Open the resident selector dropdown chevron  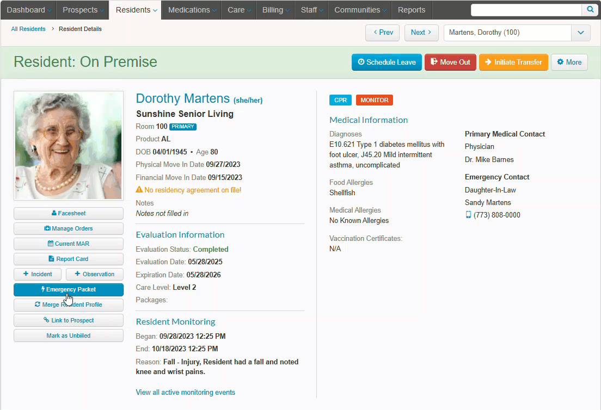coord(581,33)
